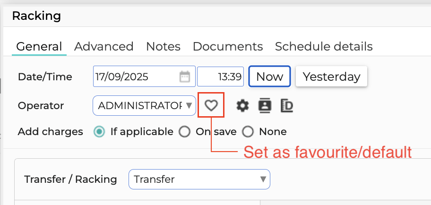Open the Schedule details tab
The image size is (431, 205).
click(324, 46)
